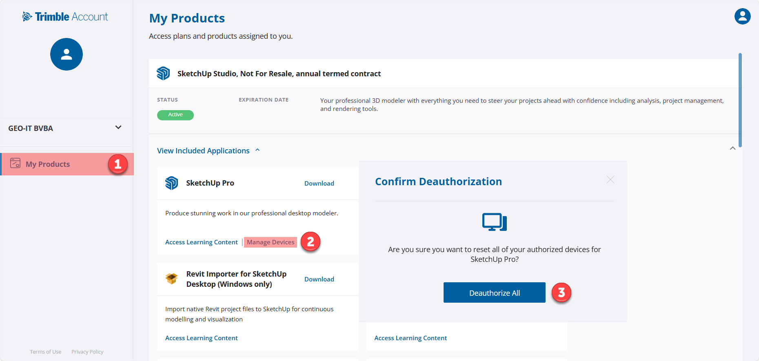Screen dimensions: 759x361
Task: Click 'Produce stunning work' description text
Action: [252, 213]
